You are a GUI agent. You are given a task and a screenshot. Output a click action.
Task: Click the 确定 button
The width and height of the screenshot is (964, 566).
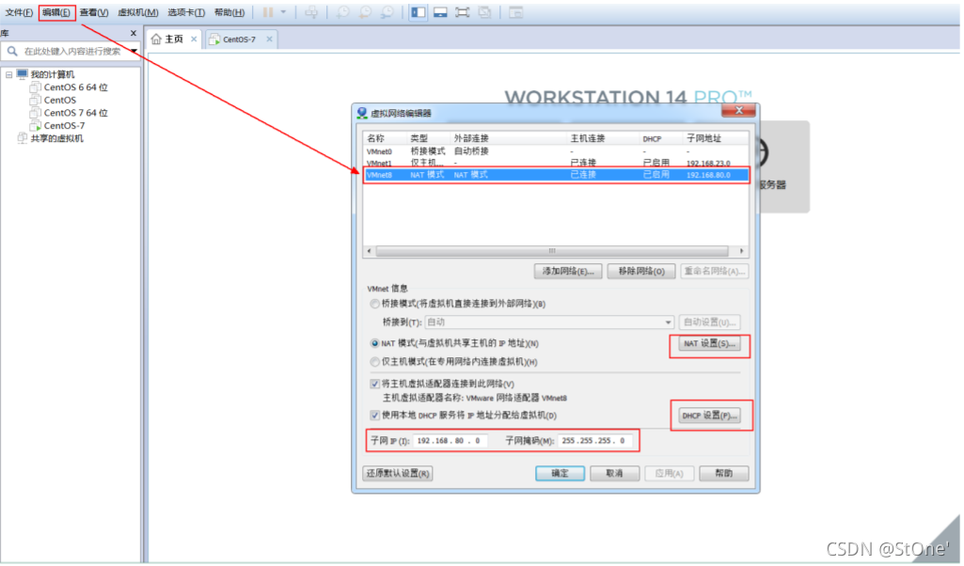click(x=561, y=474)
